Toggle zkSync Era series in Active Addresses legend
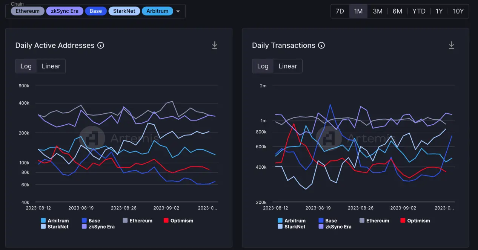 click(98, 227)
